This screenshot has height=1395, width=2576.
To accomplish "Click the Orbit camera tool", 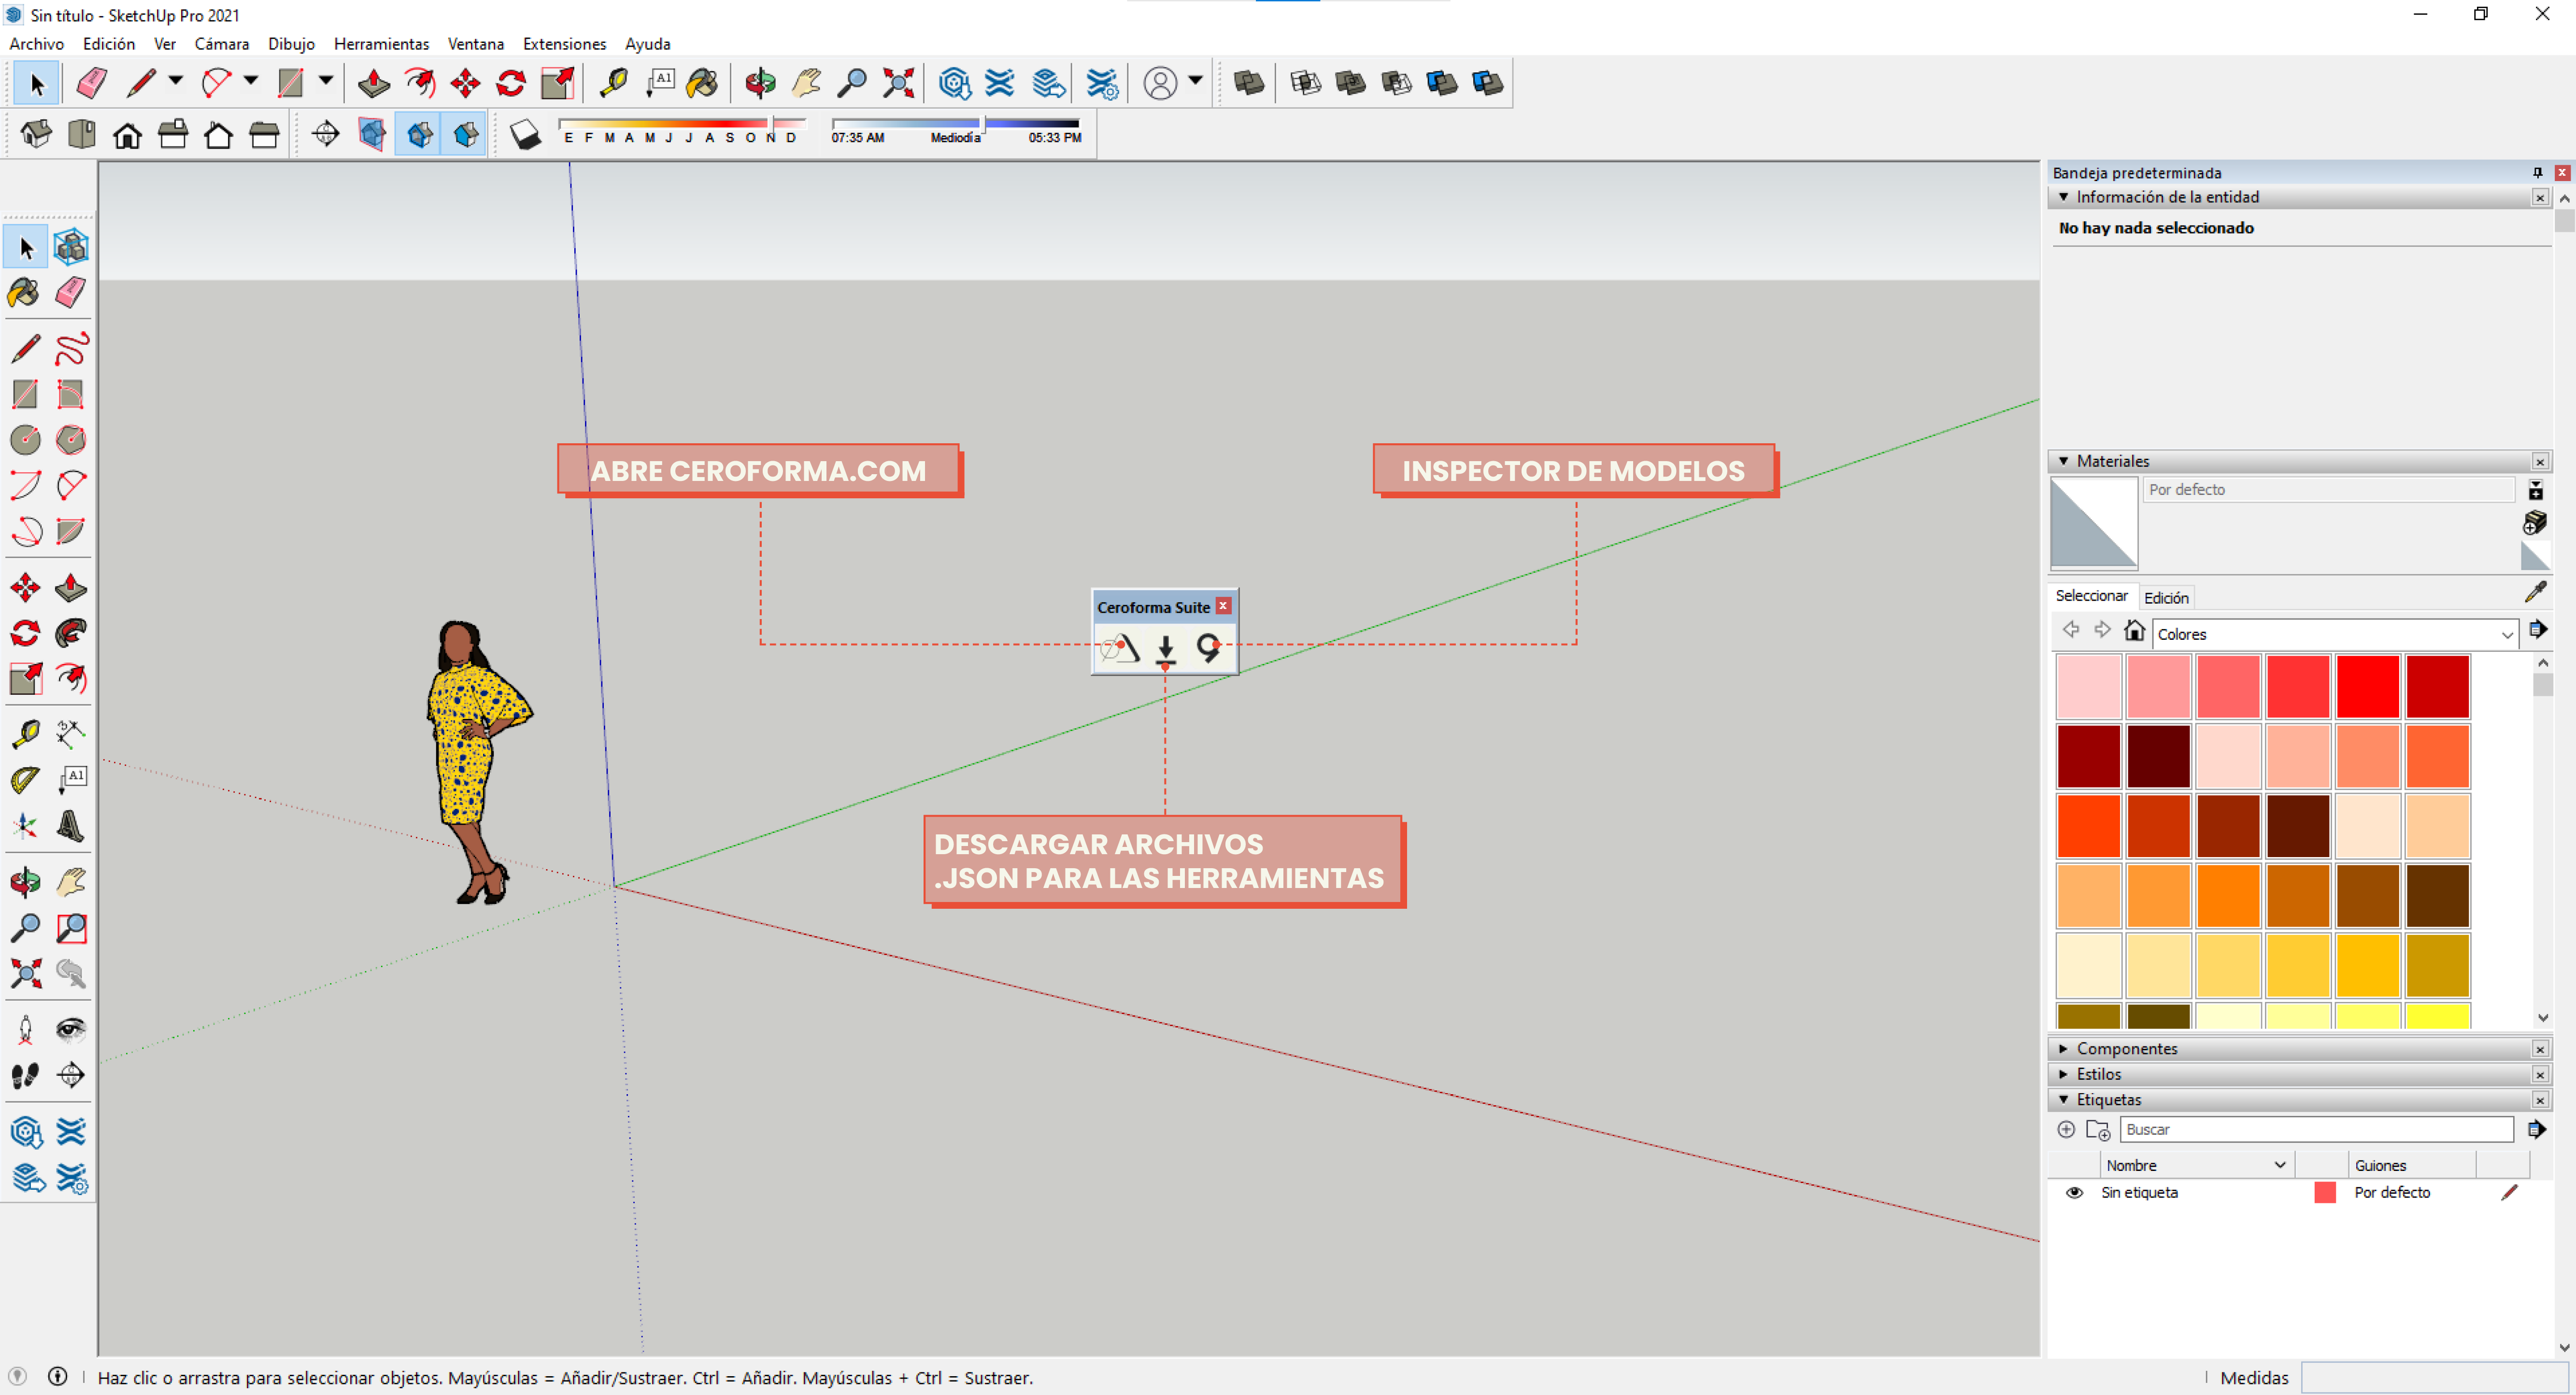I will pyautogui.click(x=760, y=83).
